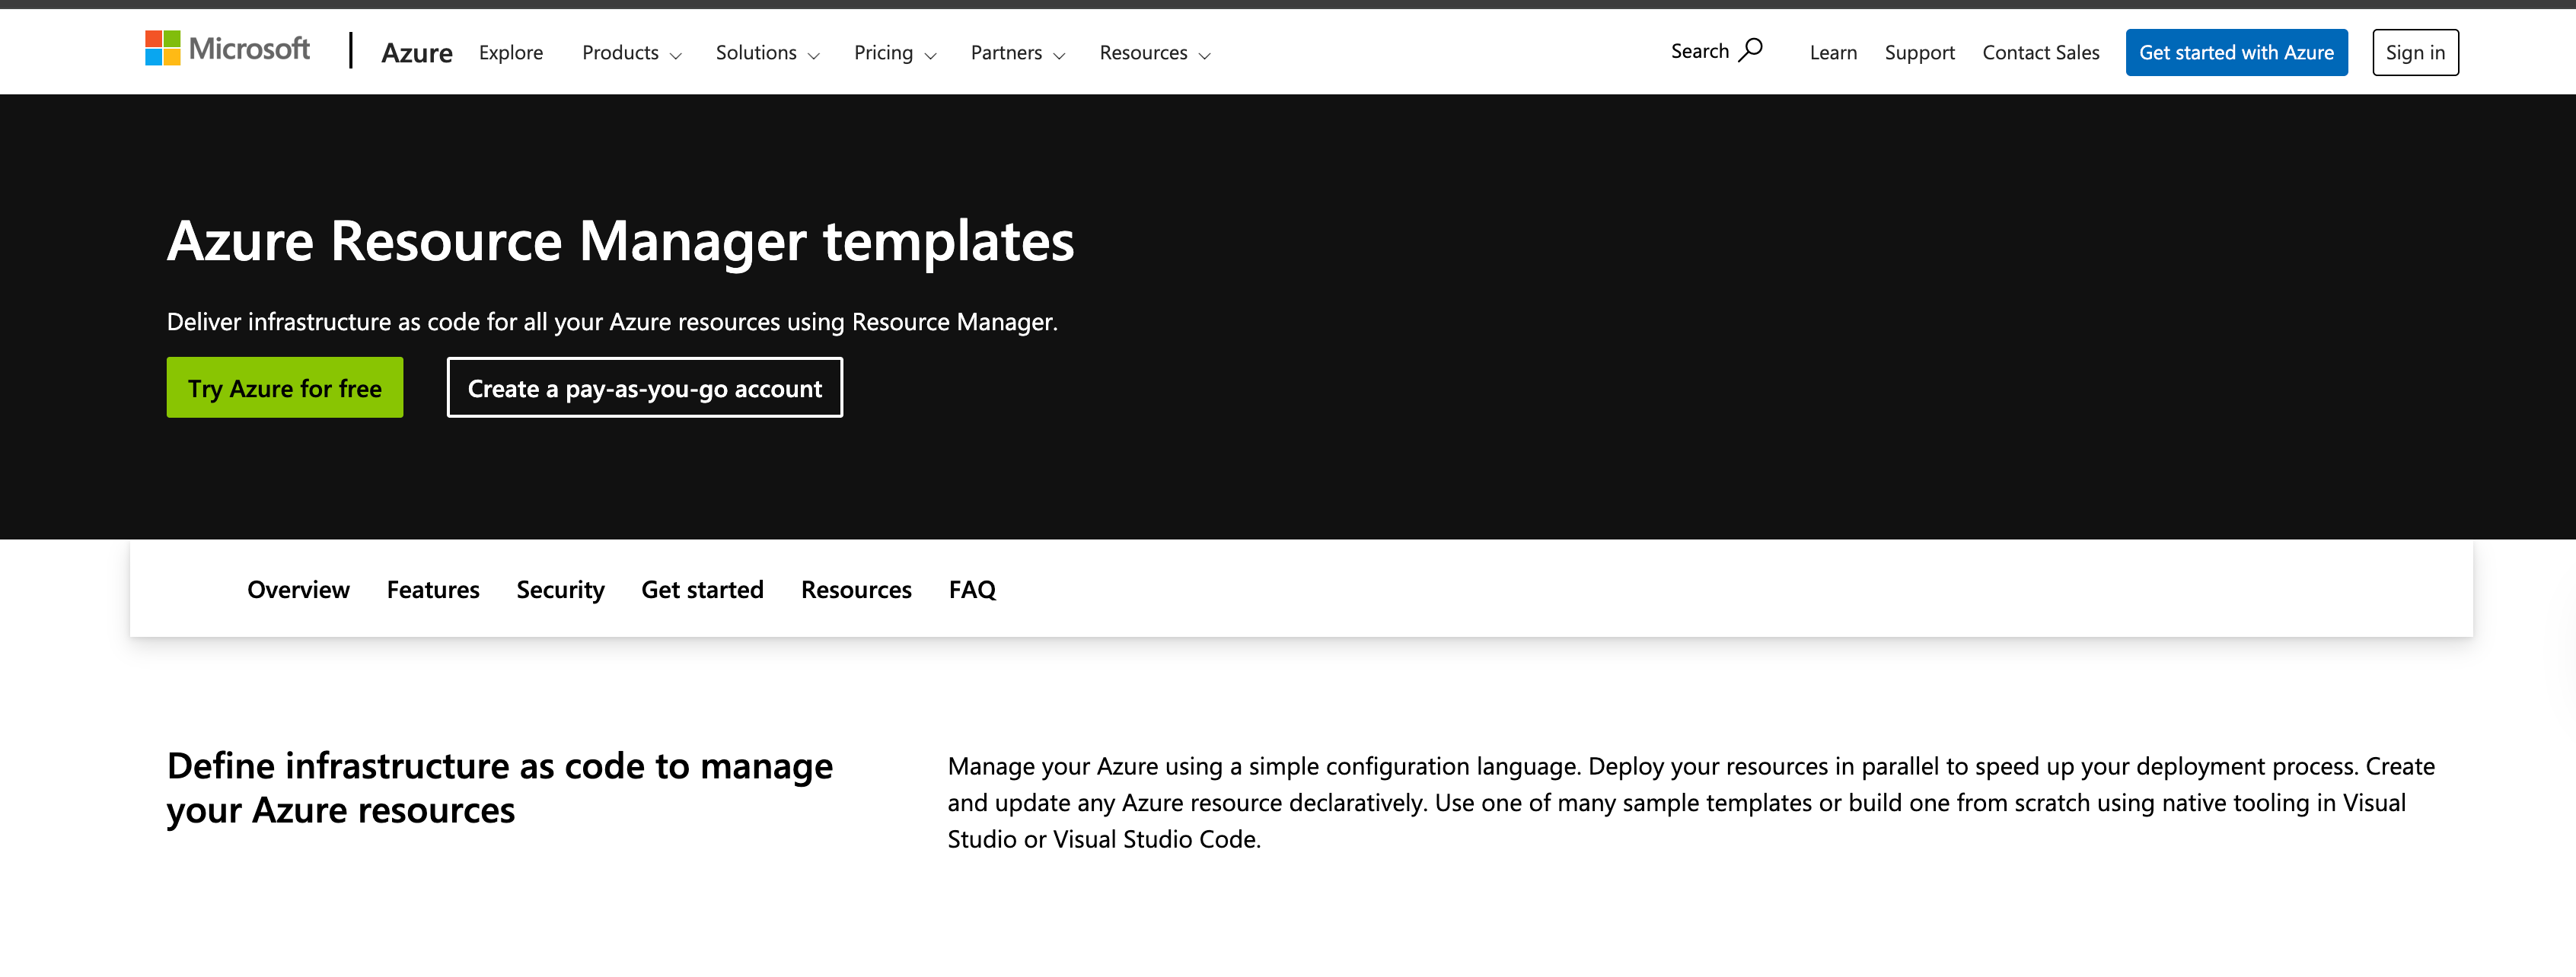Click the Support link
The height and width of the screenshot is (977, 2576).
(1919, 52)
